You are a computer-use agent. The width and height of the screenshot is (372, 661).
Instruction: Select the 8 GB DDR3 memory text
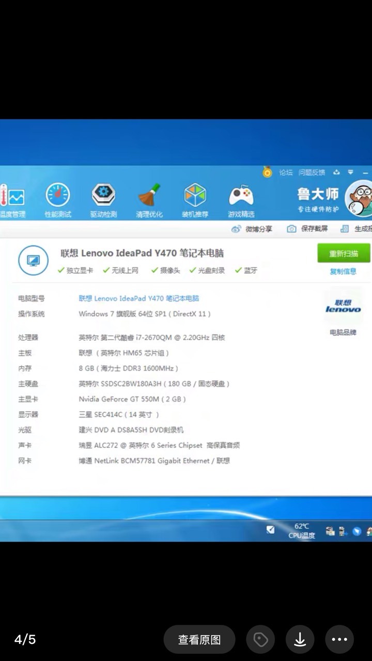point(128,369)
